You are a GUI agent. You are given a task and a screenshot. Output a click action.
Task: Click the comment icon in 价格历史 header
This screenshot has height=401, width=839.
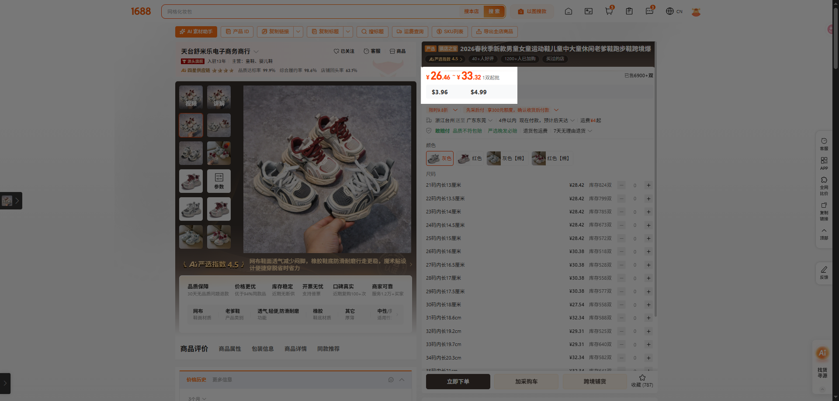tap(391, 380)
